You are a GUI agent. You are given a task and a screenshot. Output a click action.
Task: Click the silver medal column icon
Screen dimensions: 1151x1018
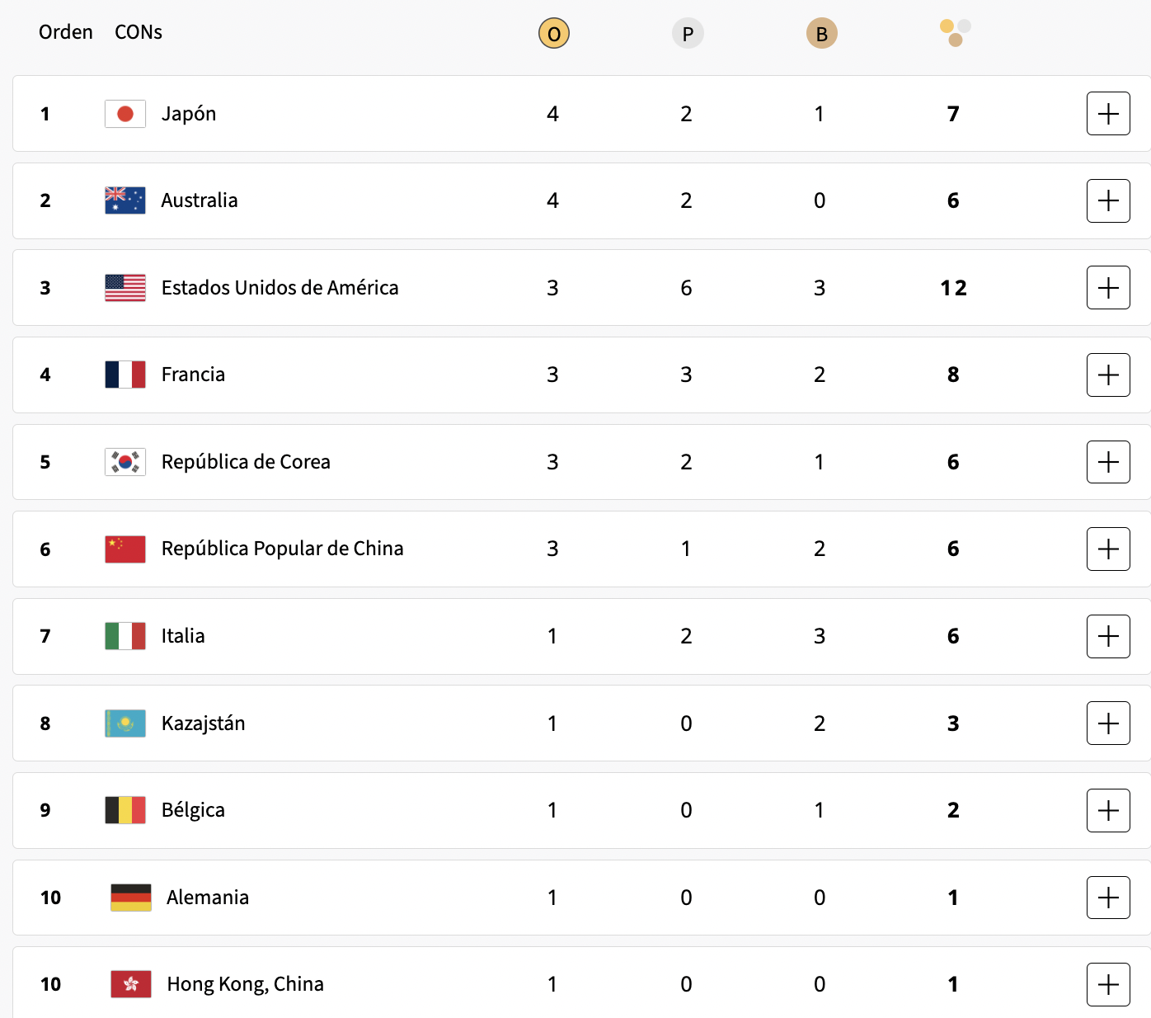pos(688,34)
